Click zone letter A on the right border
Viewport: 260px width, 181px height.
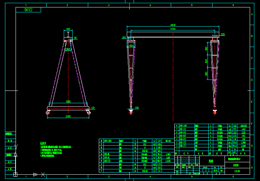coord(252,14)
